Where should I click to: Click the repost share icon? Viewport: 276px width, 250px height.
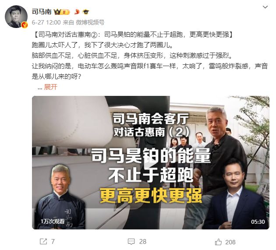click(43, 241)
